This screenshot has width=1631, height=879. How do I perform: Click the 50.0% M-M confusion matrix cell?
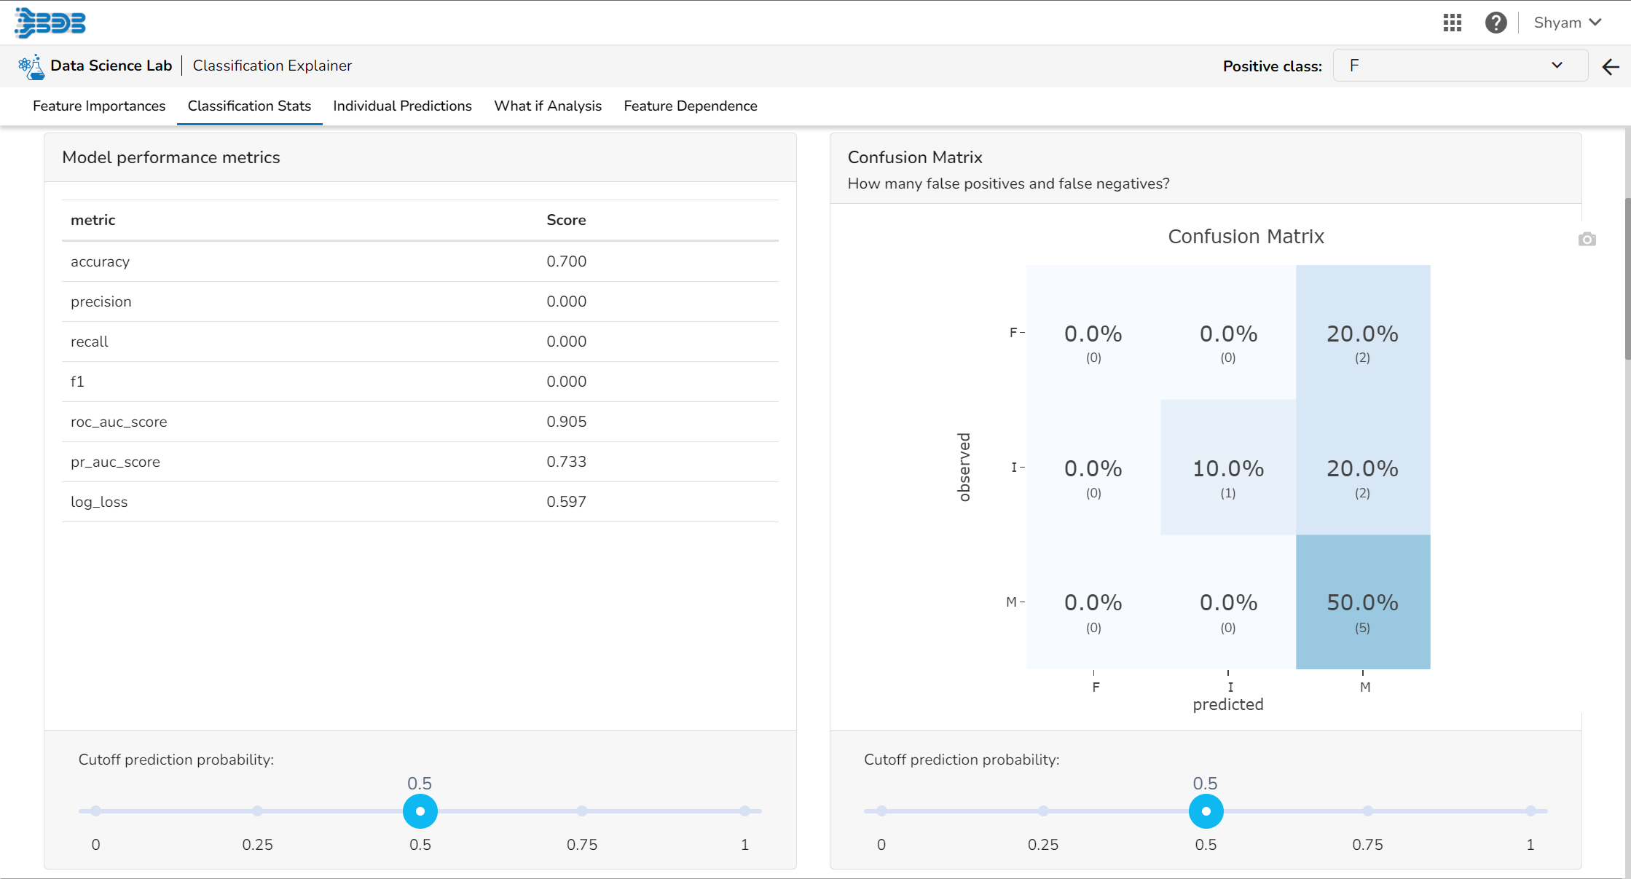(1362, 602)
